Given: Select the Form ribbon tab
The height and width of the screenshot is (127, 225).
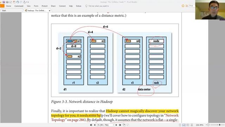Looking at the screenshot, I should point(36,6).
